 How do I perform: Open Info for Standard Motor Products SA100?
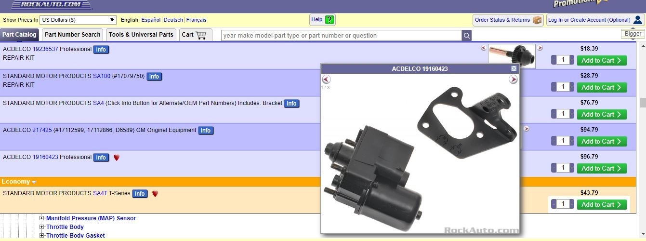click(154, 77)
